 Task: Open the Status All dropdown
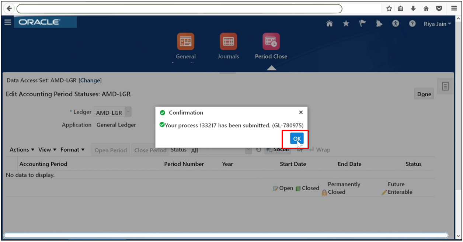[249, 150]
